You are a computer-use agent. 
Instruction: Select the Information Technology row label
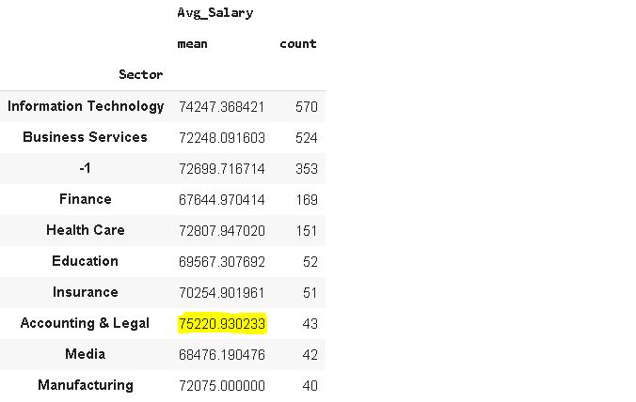pyautogui.click(x=86, y=106)
